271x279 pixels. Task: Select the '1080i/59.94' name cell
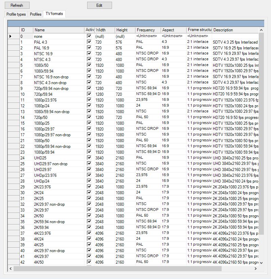pos(59,71)
